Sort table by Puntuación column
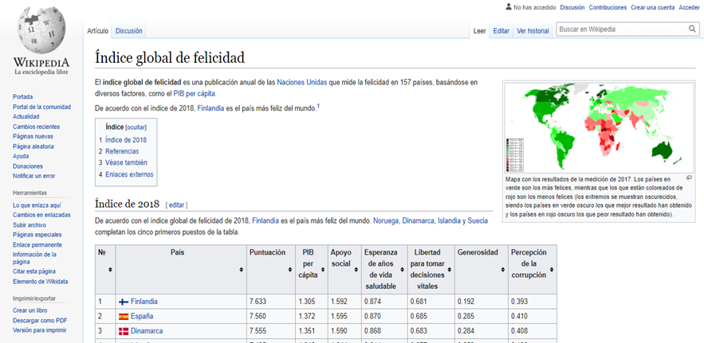Image resolution: width=704 pixels, height=343 pixels. pos(290,270)
